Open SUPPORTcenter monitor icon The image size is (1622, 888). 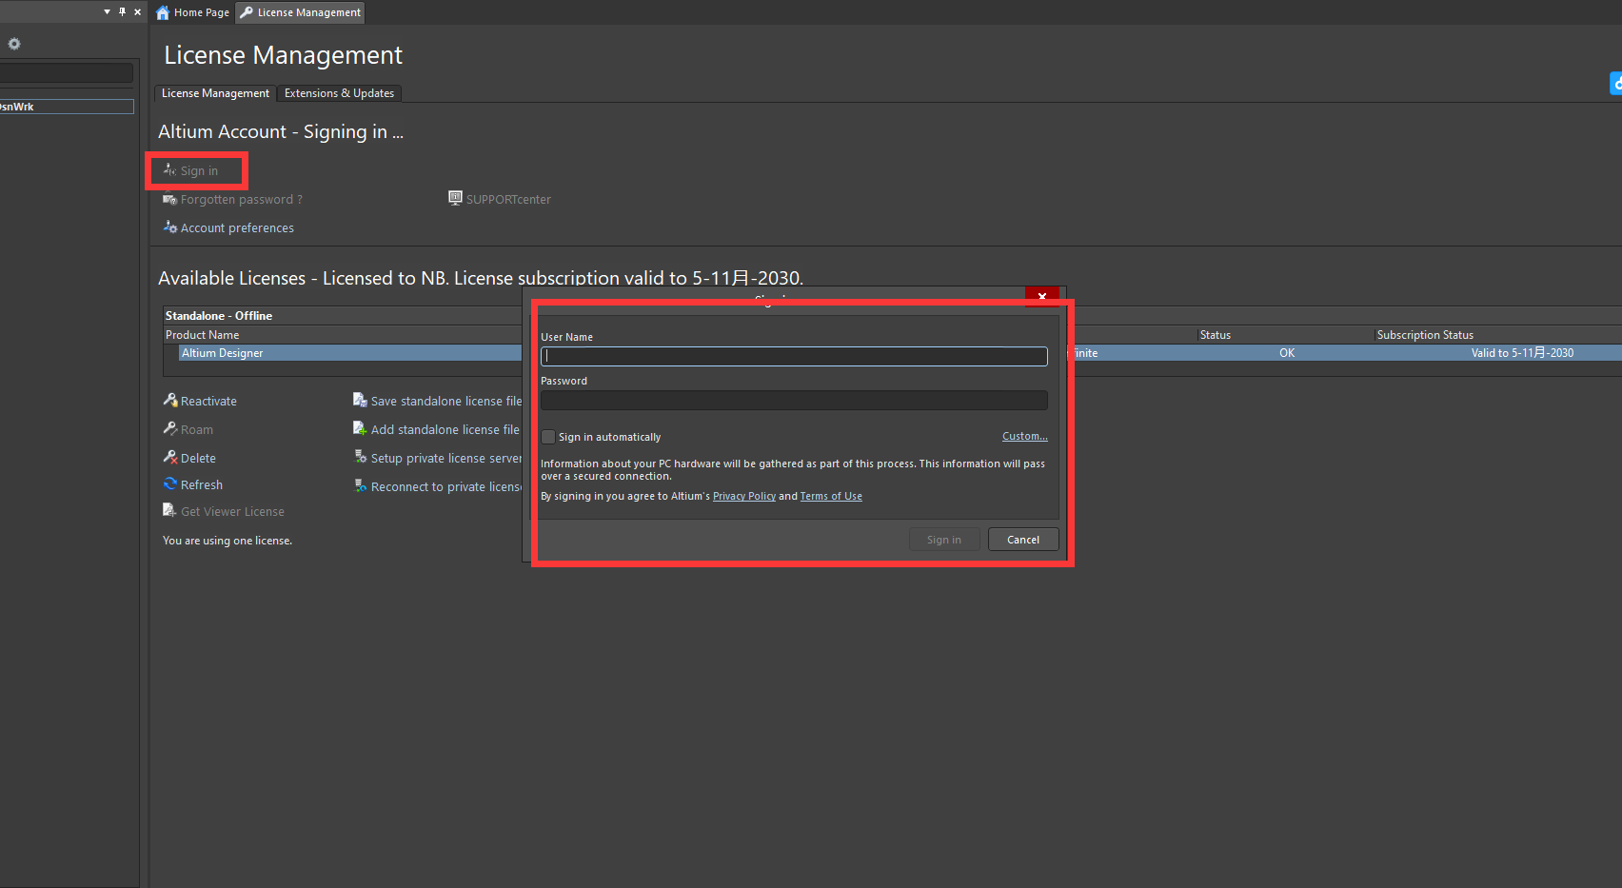(x=455, y=198)
